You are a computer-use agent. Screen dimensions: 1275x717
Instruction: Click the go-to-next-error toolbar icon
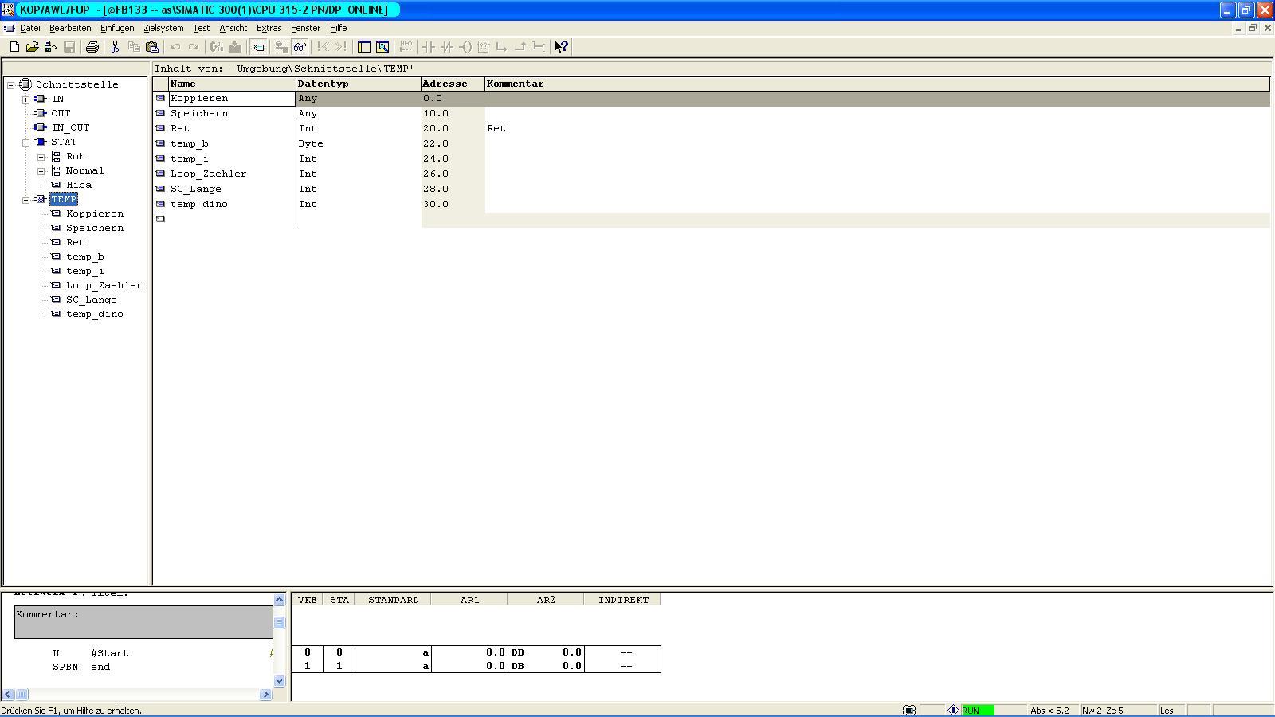pyautogui.click(x=341, y=47)
